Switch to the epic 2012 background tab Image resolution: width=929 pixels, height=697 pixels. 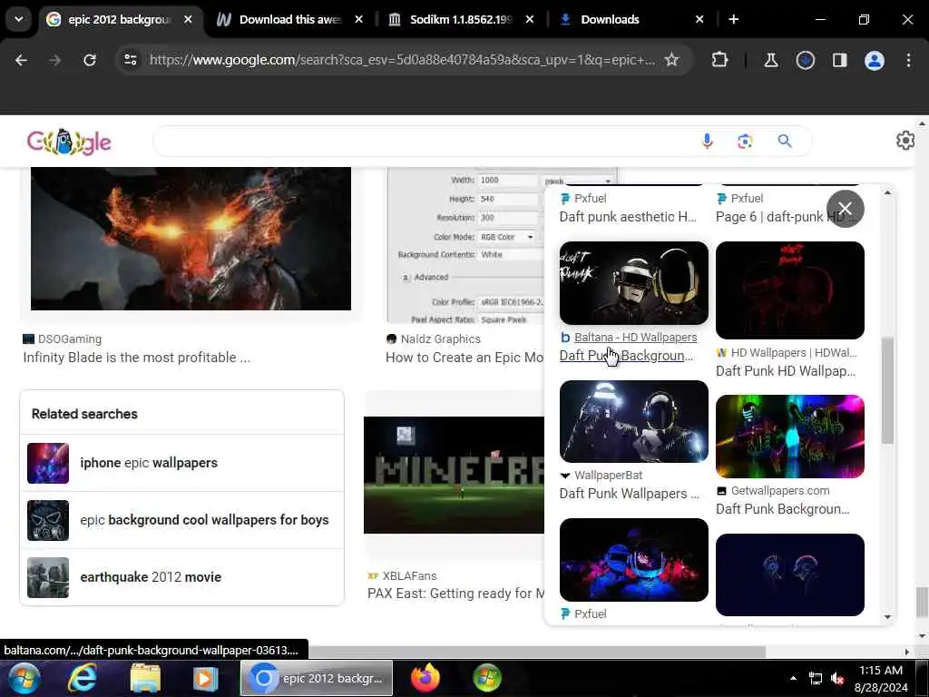click(x=119, y=20)
